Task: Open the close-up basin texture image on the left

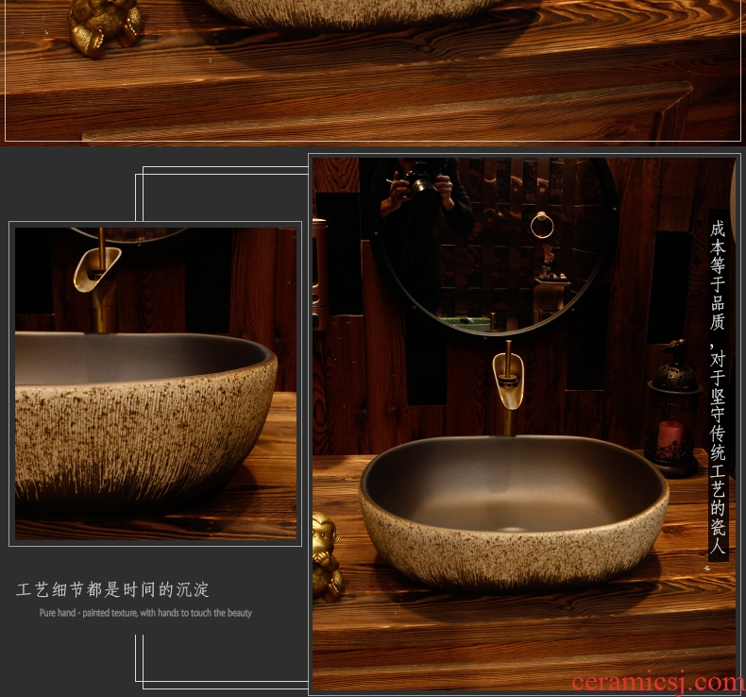Action: point(155,383)
